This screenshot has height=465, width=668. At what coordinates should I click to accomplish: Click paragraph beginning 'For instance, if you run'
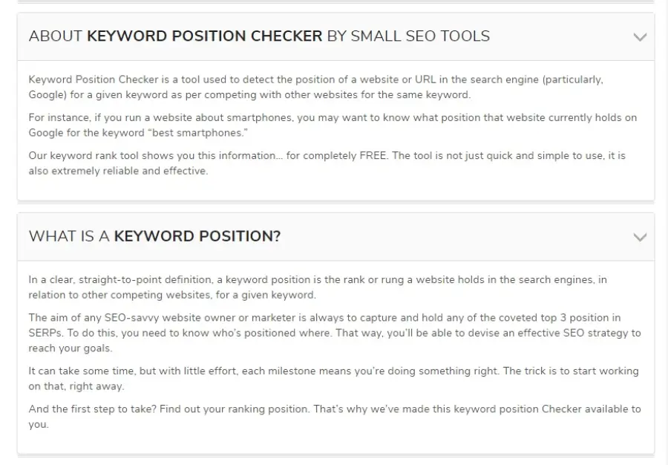point(333,125)
